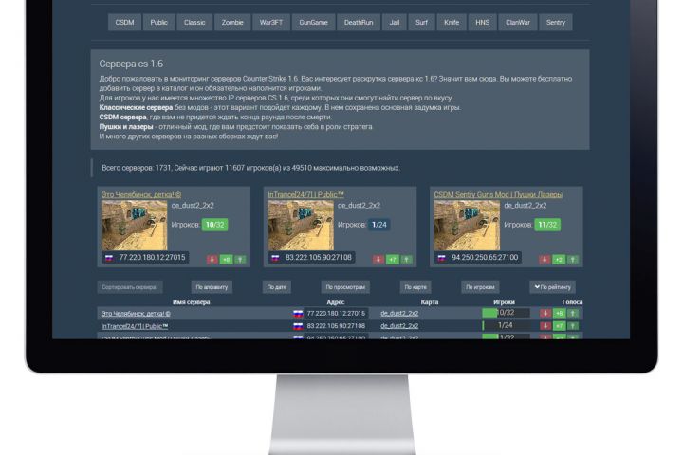Downvote the InTrance server in the table row
The image size is (683, 455).
pos(545,326)
